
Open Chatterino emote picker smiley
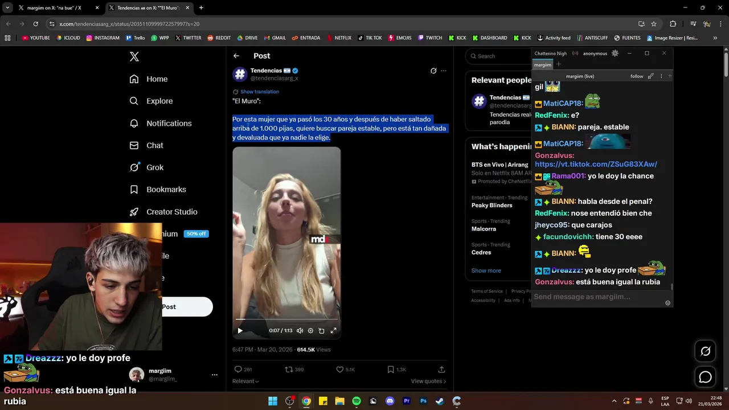[667, 303]
